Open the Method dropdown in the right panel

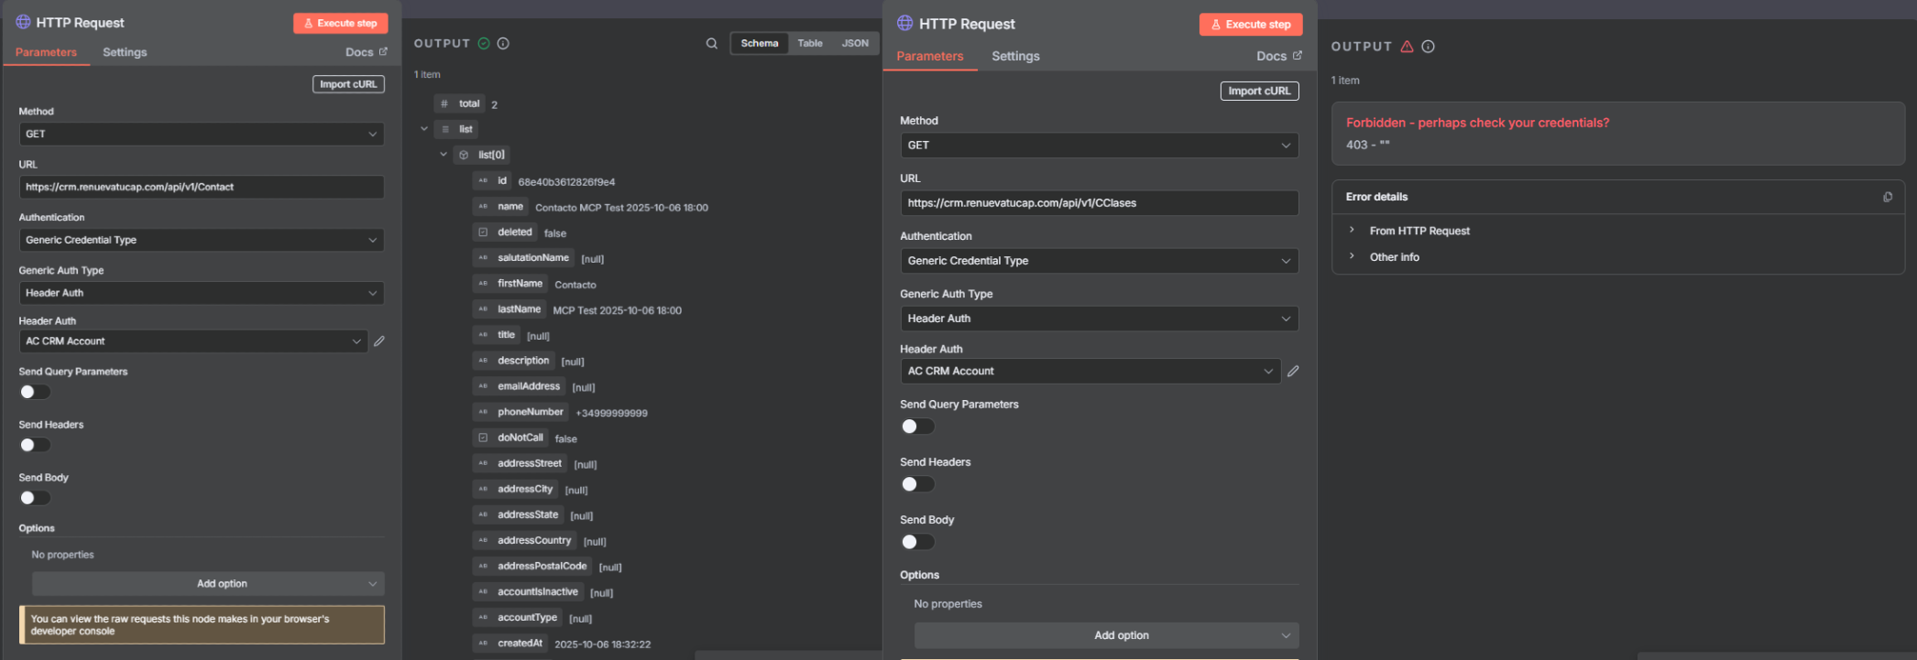(x=1098, y=146)
